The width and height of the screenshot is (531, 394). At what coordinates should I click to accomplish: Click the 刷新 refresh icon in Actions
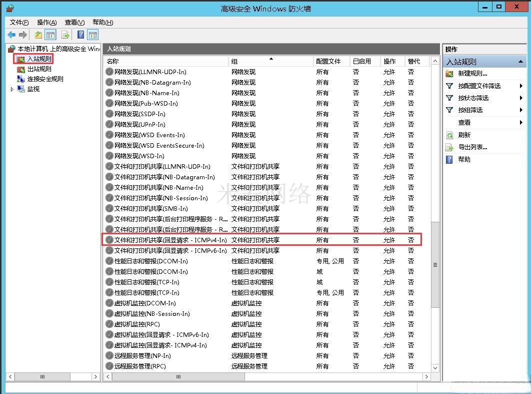[449, 135]
